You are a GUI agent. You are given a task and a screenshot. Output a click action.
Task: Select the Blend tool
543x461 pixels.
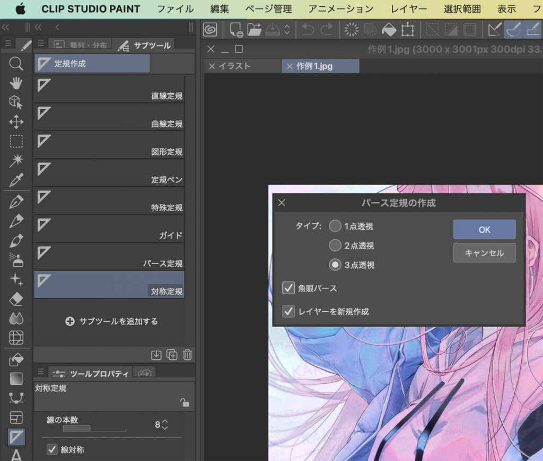pyautogui.click(x=16, y=318)
